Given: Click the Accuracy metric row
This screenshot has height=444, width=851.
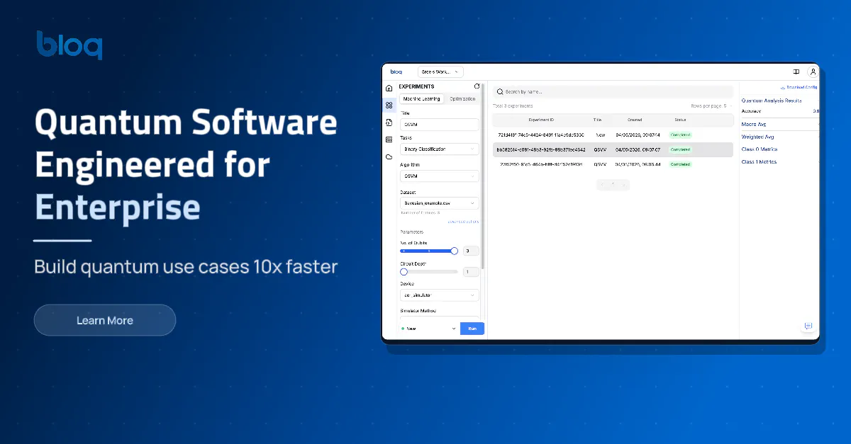Looking at the screenshot, I should tap(779, 111).
